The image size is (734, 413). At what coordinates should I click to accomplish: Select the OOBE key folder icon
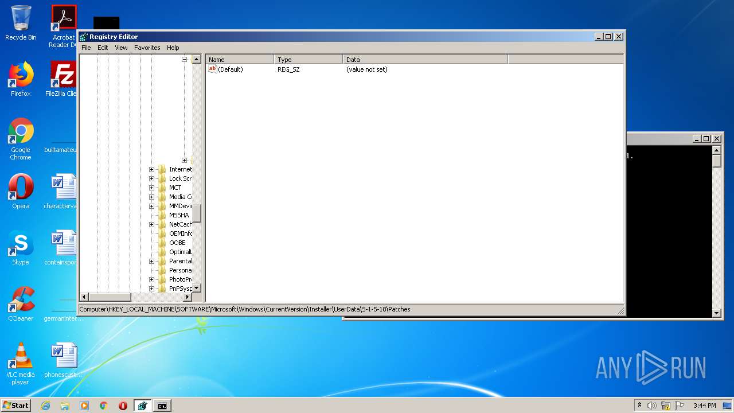[162, 243]
